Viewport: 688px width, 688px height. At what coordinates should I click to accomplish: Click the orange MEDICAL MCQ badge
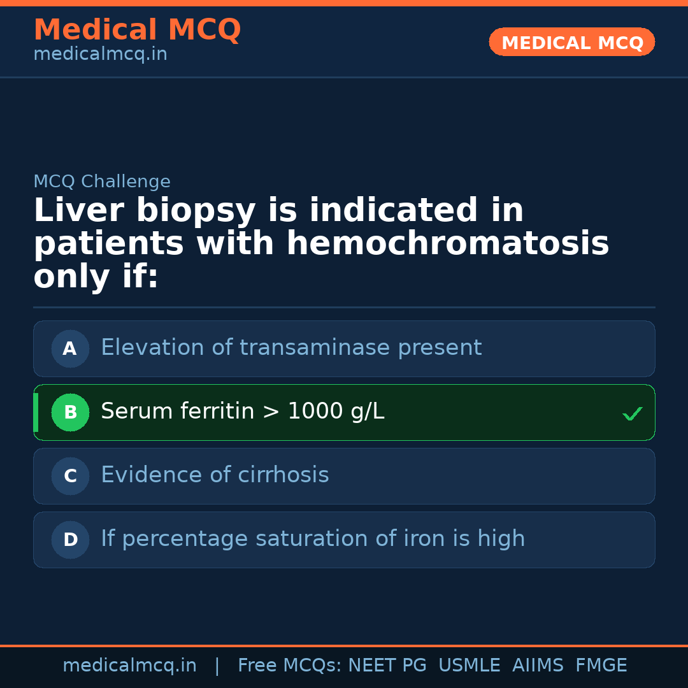pyautogui.click(x=571, y=42)
